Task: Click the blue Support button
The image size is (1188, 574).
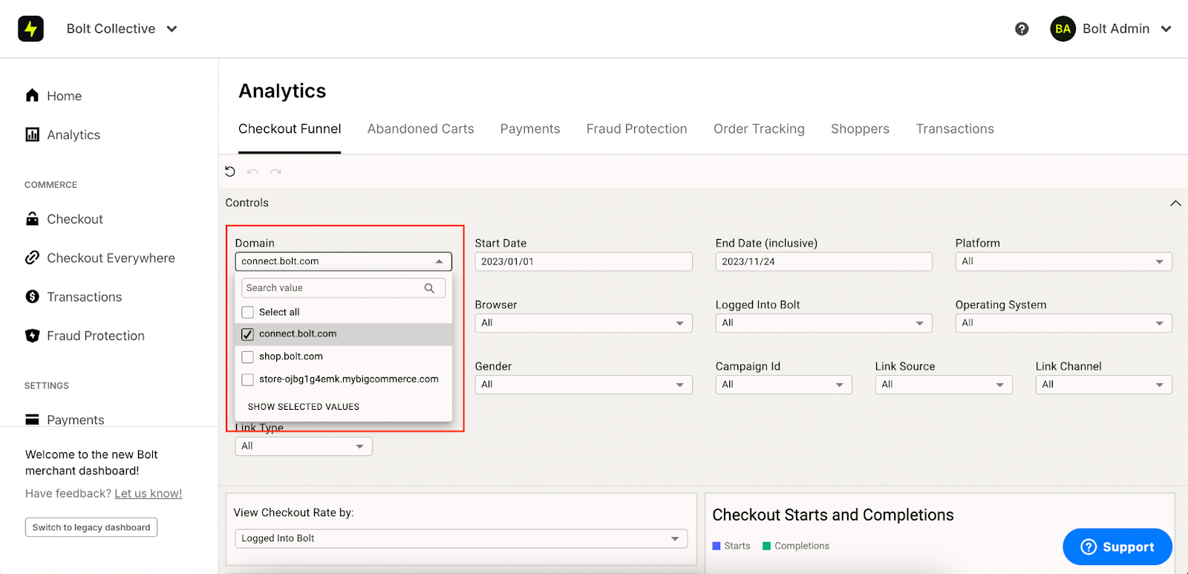Action: 1117,547
